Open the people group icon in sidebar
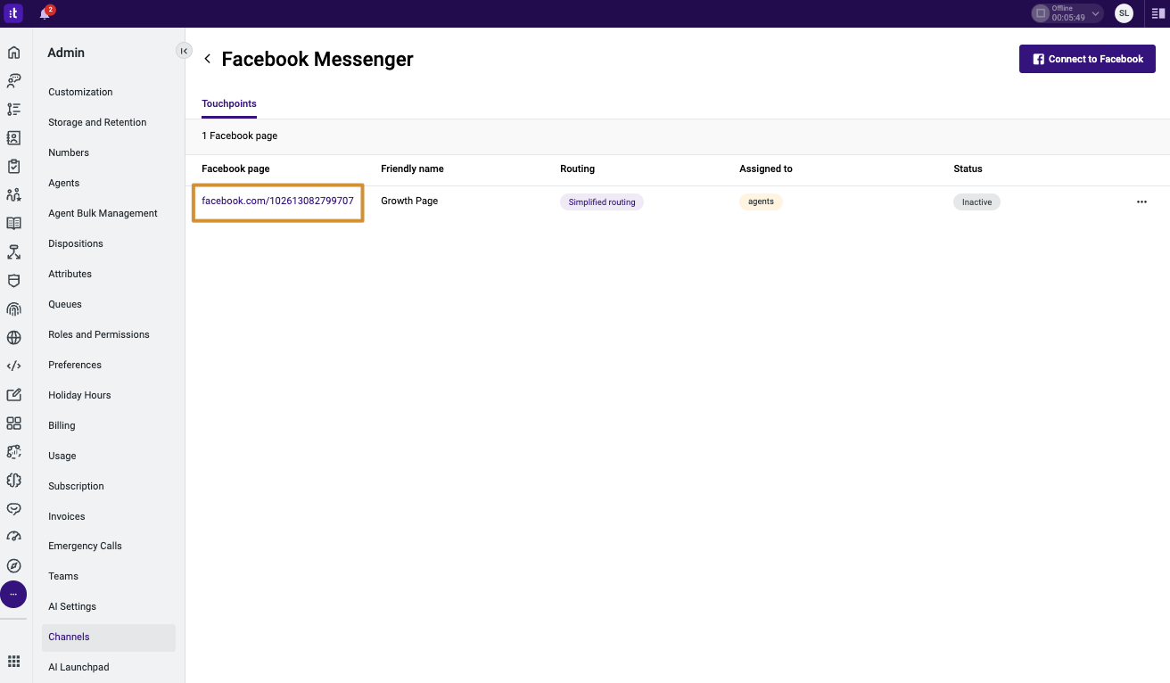This screenshot has height=683, width=1170. pyautogui.click(x=13, y=195)
